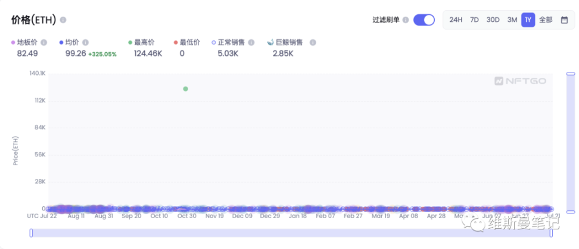Click info icon next to 巨鲸销售

point(313,43)
